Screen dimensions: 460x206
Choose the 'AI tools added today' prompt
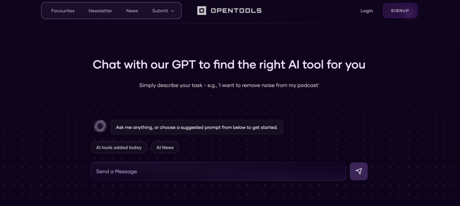point(119,148)
